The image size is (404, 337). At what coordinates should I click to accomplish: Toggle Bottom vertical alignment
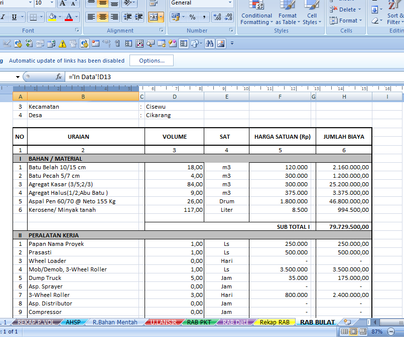pyautogui.click(x=114, y=3)
